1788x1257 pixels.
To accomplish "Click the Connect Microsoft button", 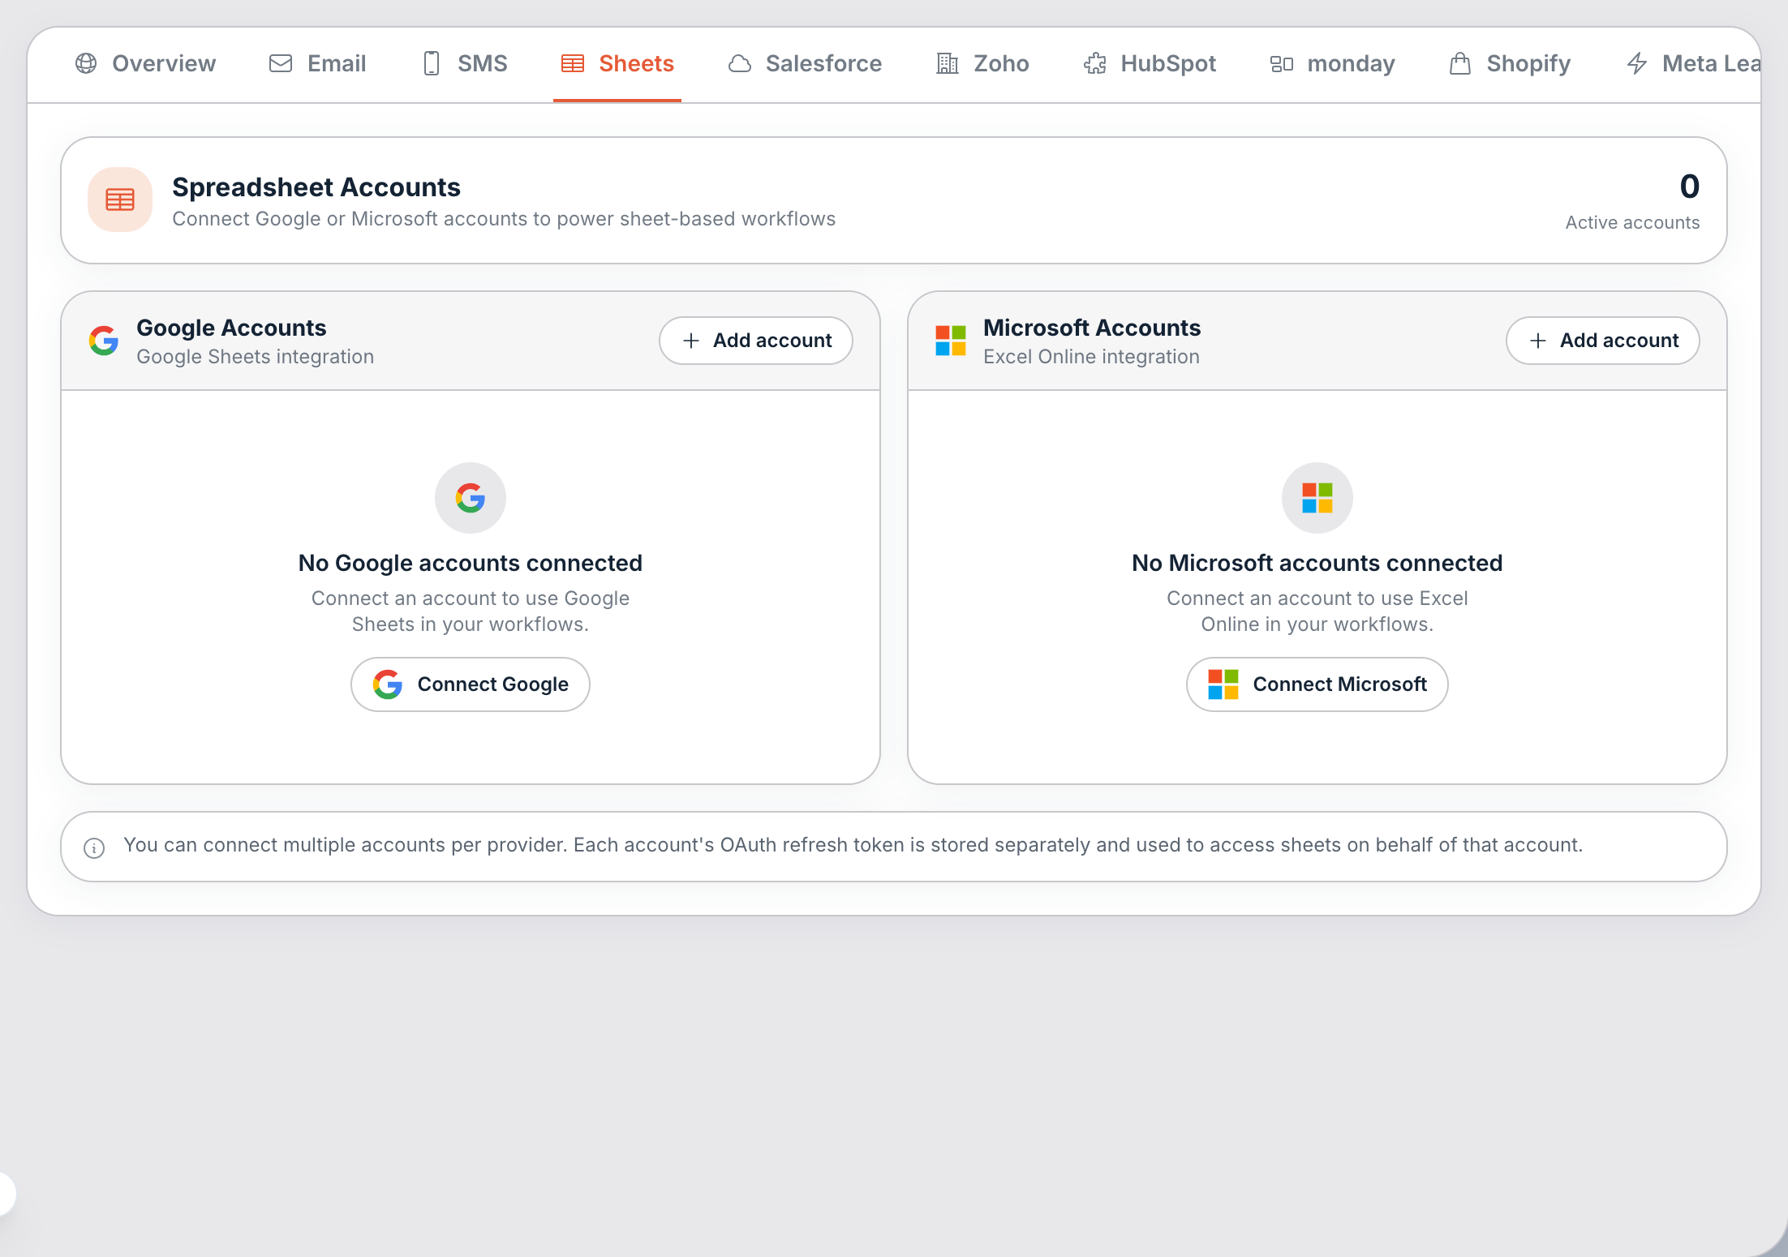I will coord(1317,684).
